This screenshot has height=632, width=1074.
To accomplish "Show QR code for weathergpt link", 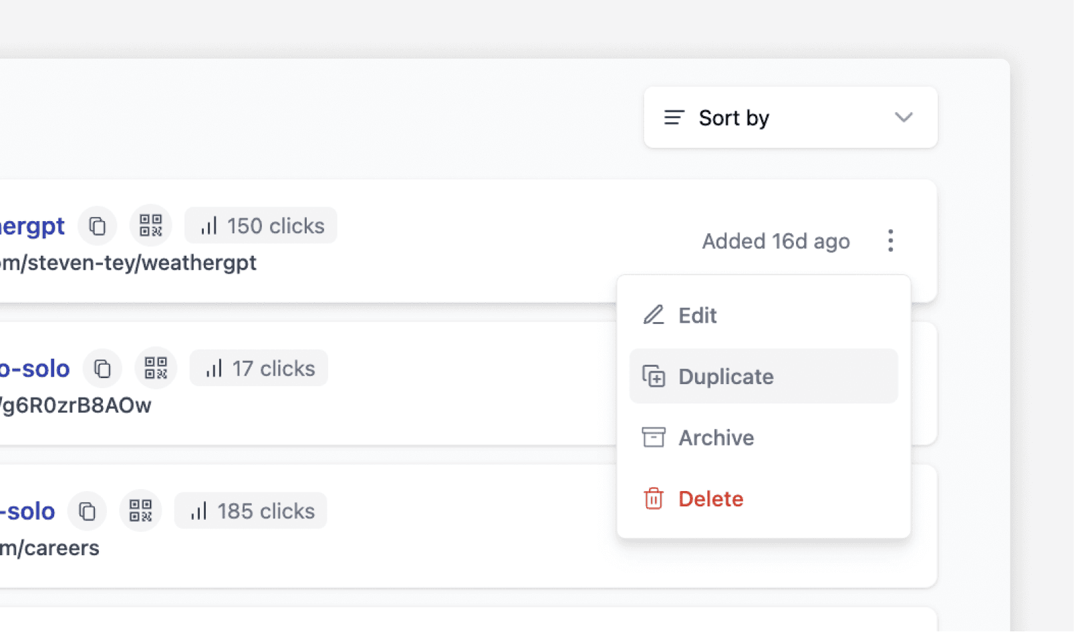I will (151, 226).
